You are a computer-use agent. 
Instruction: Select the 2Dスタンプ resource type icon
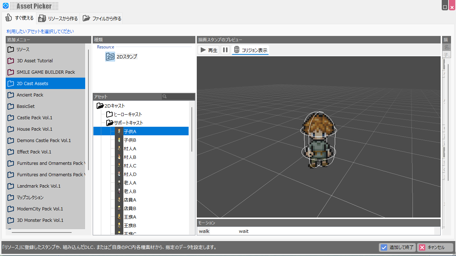coord(110,57)
